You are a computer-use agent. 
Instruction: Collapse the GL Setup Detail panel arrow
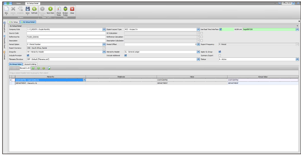pos(298,26)
